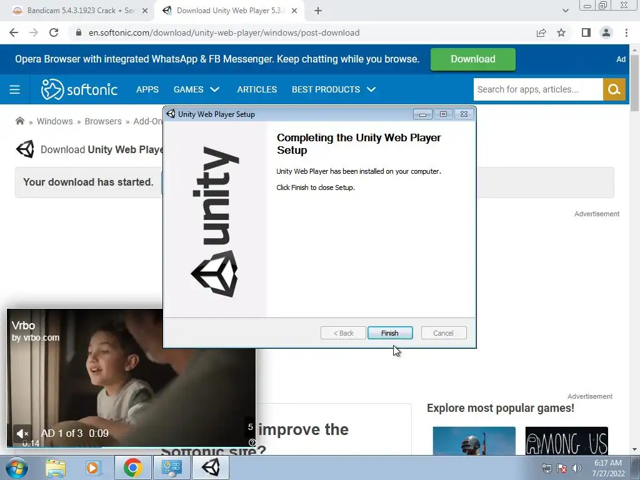Click the page vertical scrollbar thumb
This screenshot has width=640, height=480.
(x=635, y=83)
